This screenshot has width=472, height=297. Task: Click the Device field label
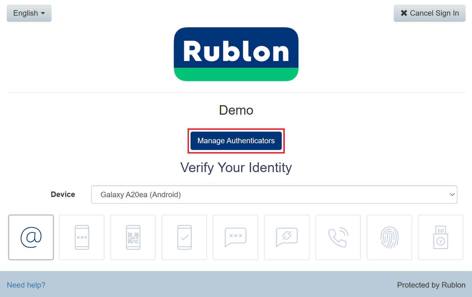[x=63, y=194]
